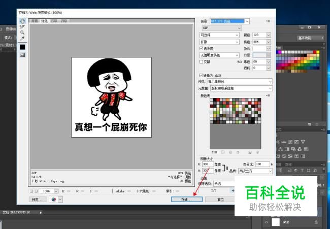Open 基本功能 workspace dropdown in Photoshop
Image resolution: width=330 pixels, height=229 pixels.
(310, 38)
